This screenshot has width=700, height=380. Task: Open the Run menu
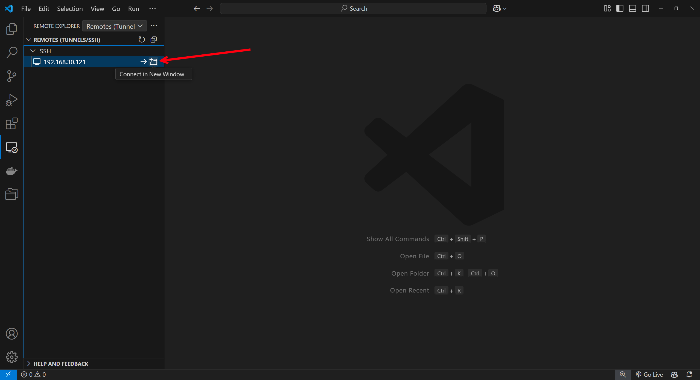pyautogui.click(x=133, y=8)
